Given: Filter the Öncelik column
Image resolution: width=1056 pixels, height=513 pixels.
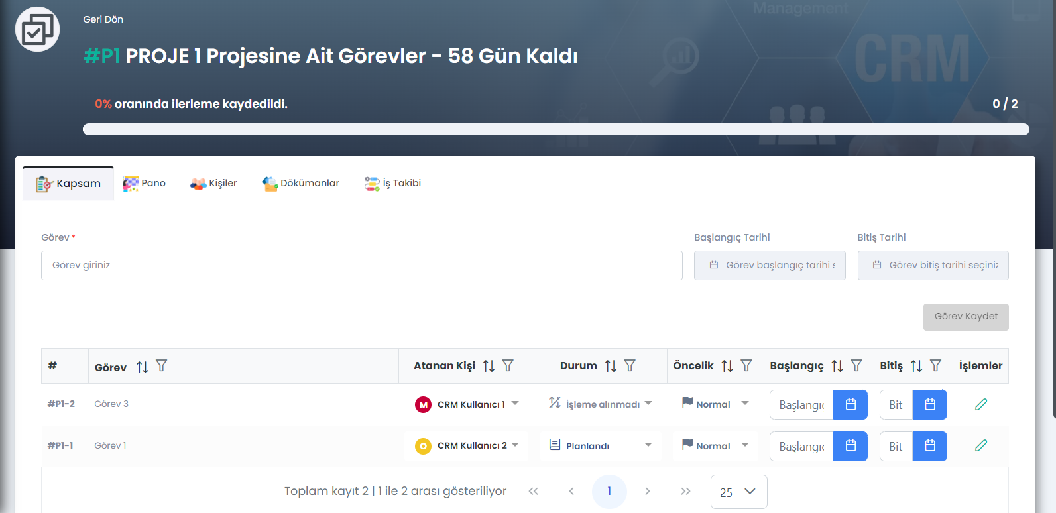Looking at the screenshot, I should point(746,365).
